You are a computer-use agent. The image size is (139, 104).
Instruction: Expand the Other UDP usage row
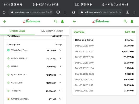point(60,83)
